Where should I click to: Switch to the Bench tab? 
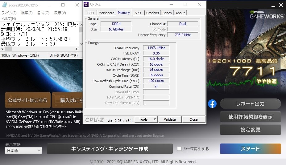(x=167, y=13)
